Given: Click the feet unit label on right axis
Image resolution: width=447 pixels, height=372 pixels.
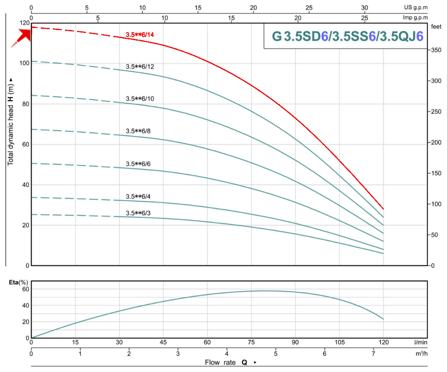Looking at the screenshot, I should (x=436, y=27).
